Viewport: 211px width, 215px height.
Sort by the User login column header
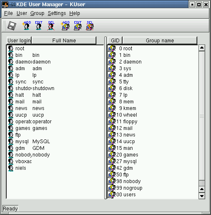tap(19, 41)
